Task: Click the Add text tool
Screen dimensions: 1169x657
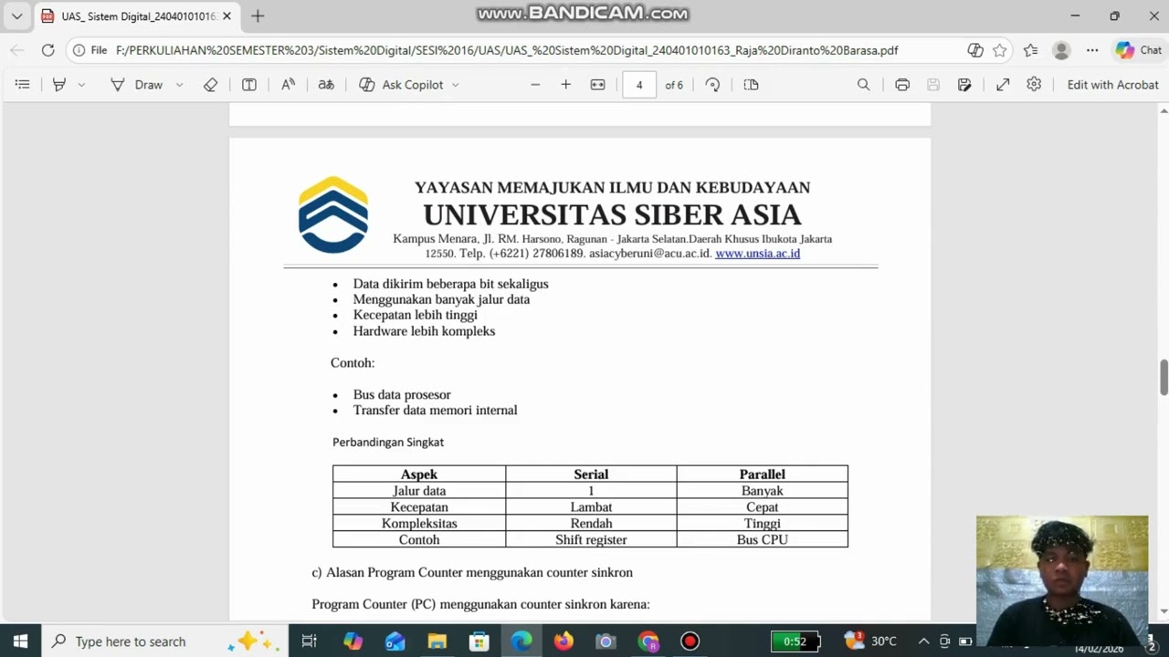Action: pos(248,85)
